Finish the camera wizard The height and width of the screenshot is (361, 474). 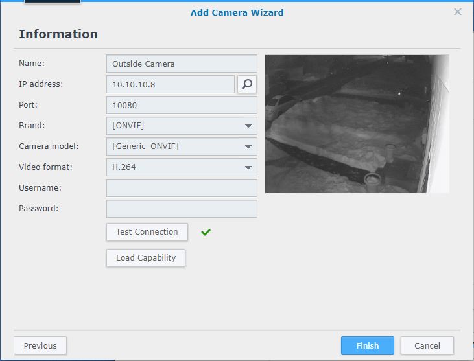[368, 345]
